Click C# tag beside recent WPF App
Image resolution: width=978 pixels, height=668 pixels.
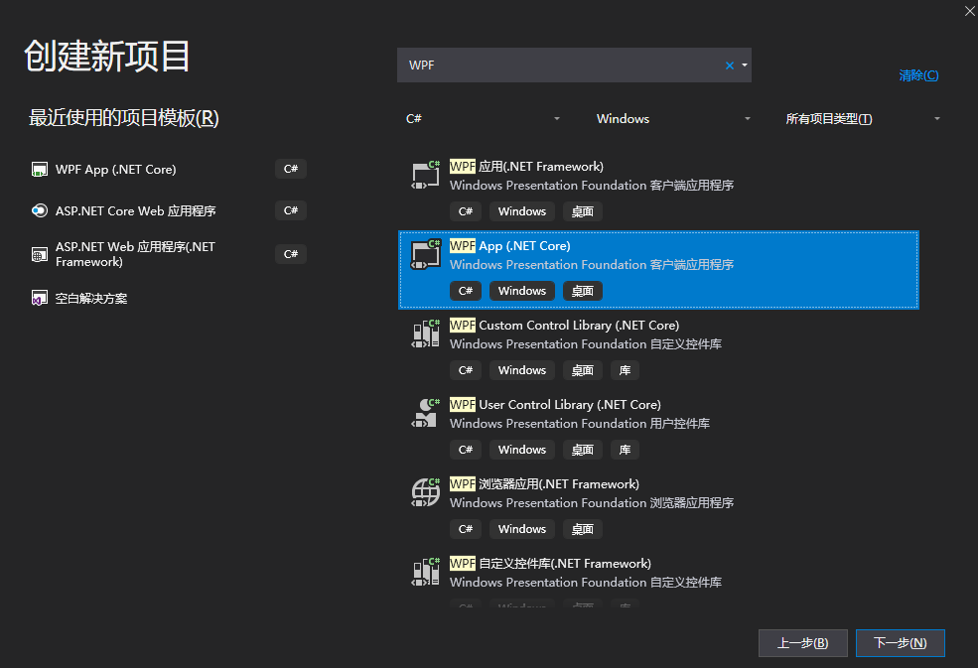(x=291, y=169)
